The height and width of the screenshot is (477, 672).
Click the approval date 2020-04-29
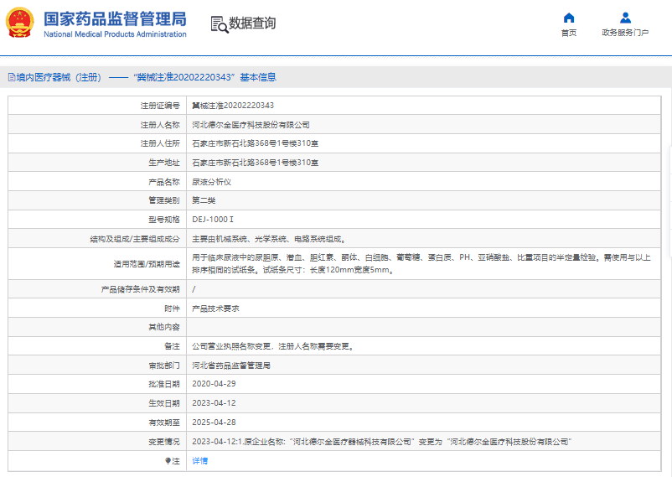click(x=213, y=384)
